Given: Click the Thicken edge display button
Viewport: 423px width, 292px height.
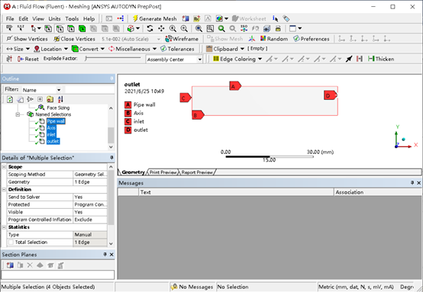Looking at the screenshot, I should (x=381, y=59).
